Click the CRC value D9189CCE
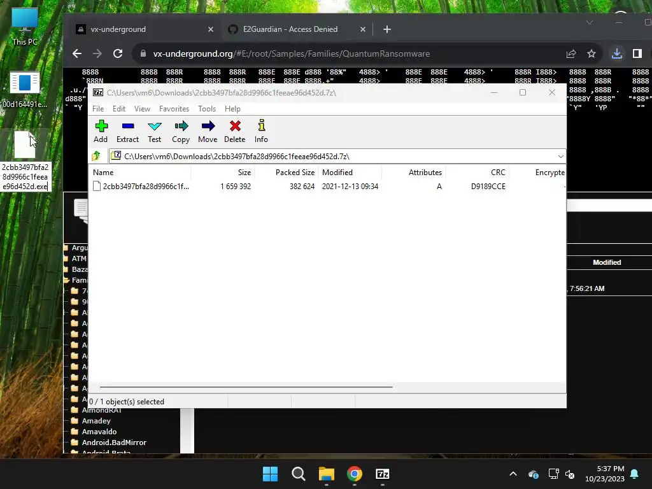Viewport: 652px width, 489px height. point(488,187)
